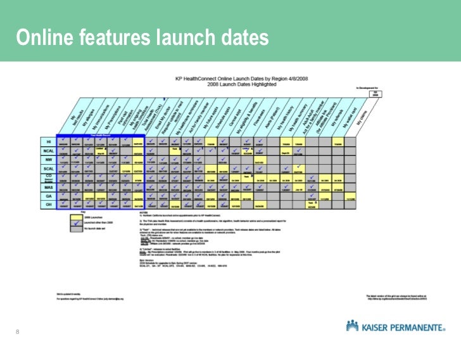
Task: Click the yellow "2008 Launches" legend swatch
Action: (77, 217)
